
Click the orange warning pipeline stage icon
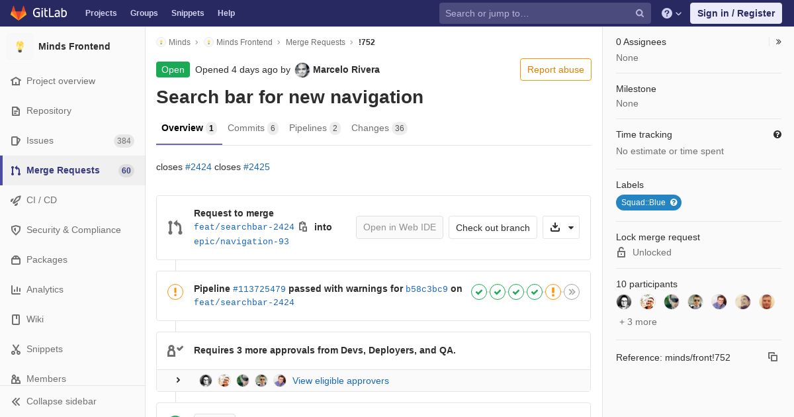tap(553, 292)
